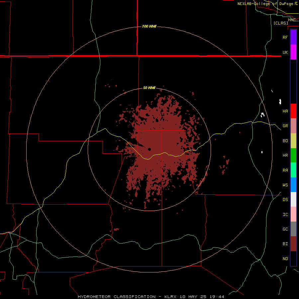Click the radar site black center dot

149,149
